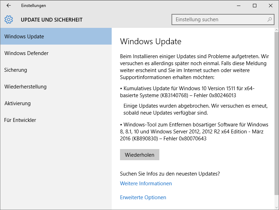Open Wiederherstellung section
Viewport: 279px width, 210px height.
tap(56, 87)
